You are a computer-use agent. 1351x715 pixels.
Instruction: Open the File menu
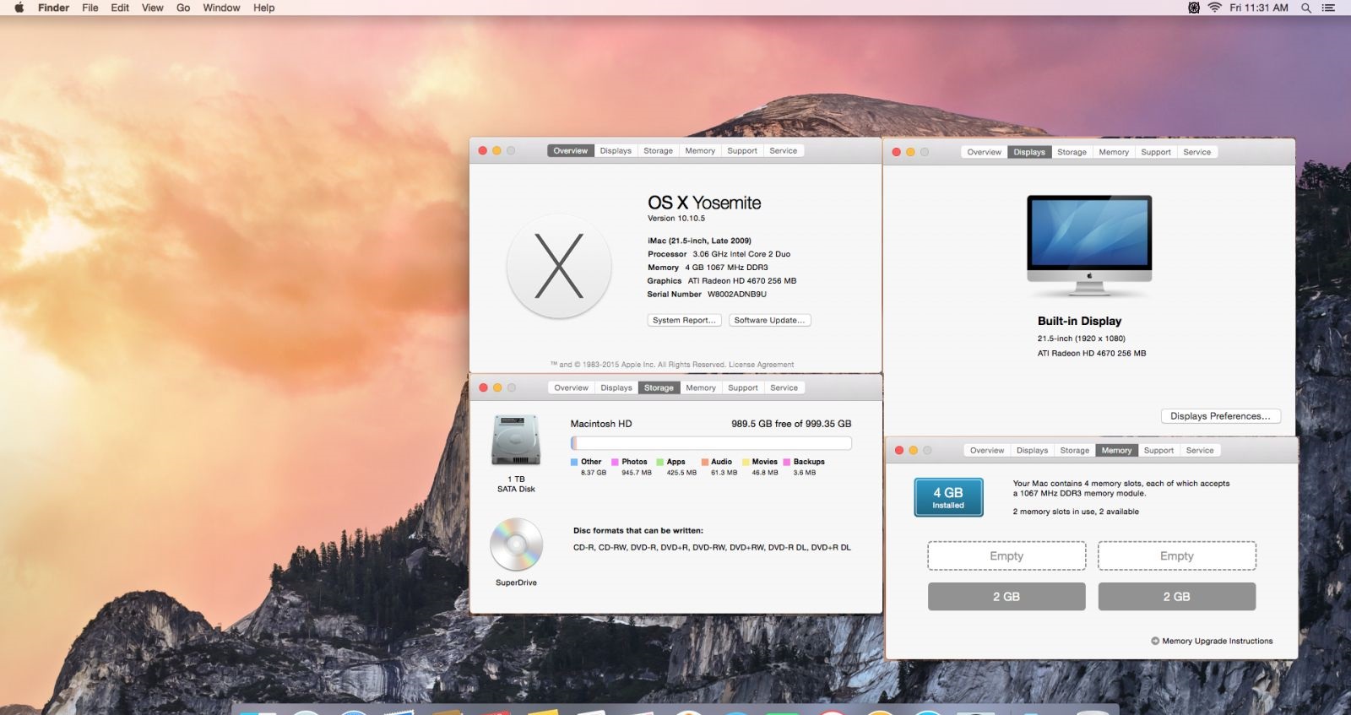(90, 8)
